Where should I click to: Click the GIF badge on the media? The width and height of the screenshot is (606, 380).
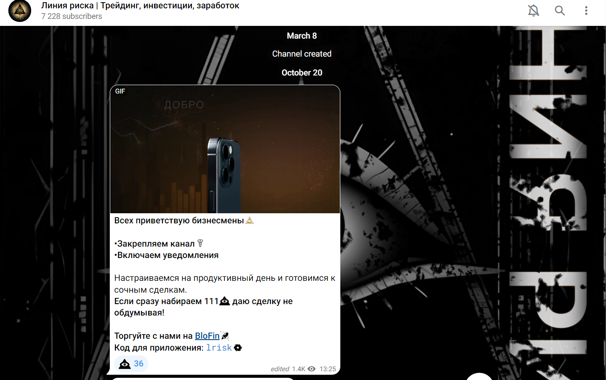tap(120, 91)
